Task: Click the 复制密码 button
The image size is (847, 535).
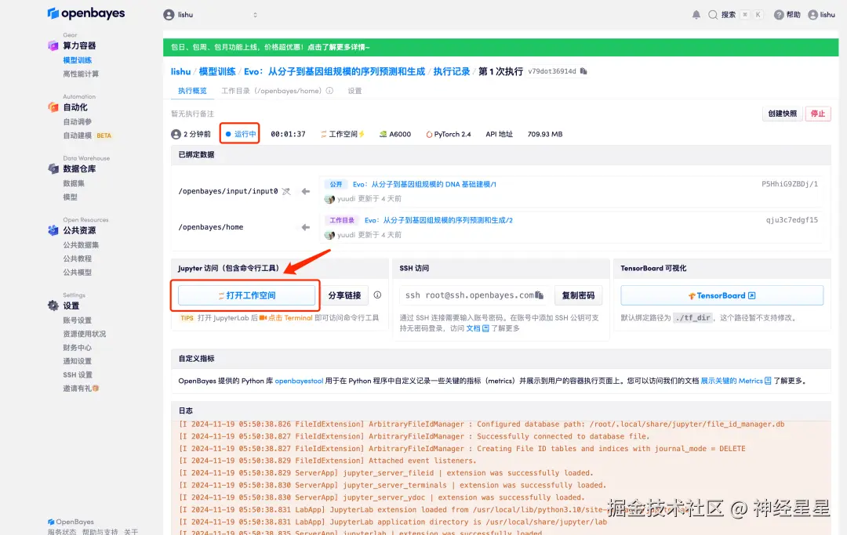Action: [x=578, y=295]
